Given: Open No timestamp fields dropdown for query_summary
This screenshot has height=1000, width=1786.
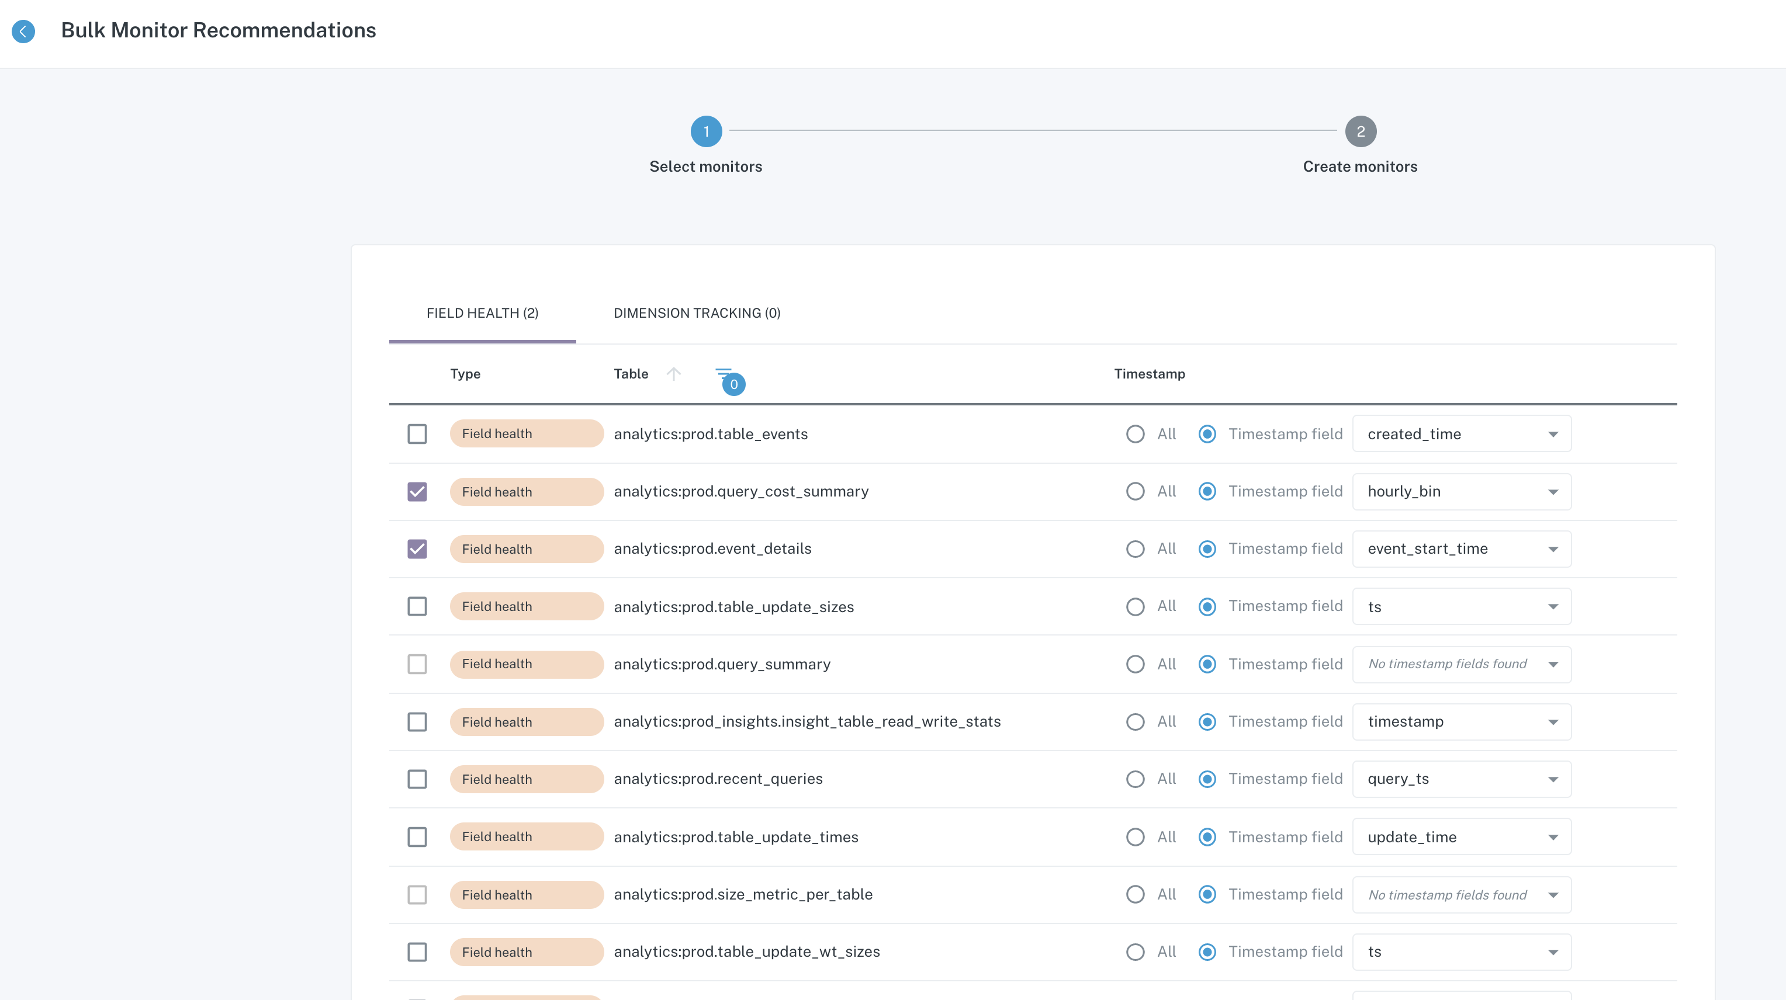Looking at the screenshot, I should (1462, 664).
